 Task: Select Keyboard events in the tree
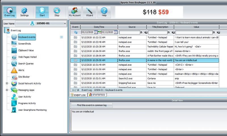point(27,37)
